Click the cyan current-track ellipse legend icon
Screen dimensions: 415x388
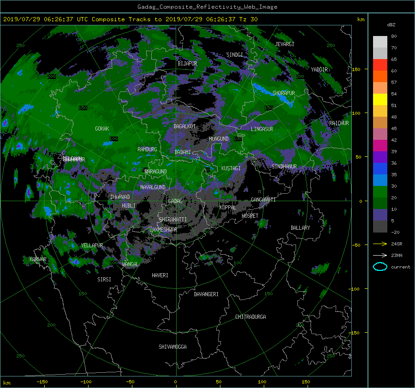[380, 267]
